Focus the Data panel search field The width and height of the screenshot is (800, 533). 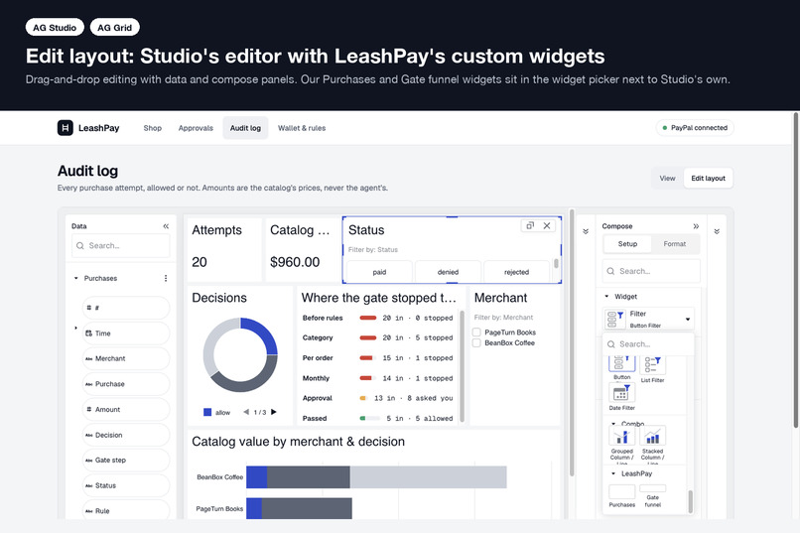[x=121, y=245]
